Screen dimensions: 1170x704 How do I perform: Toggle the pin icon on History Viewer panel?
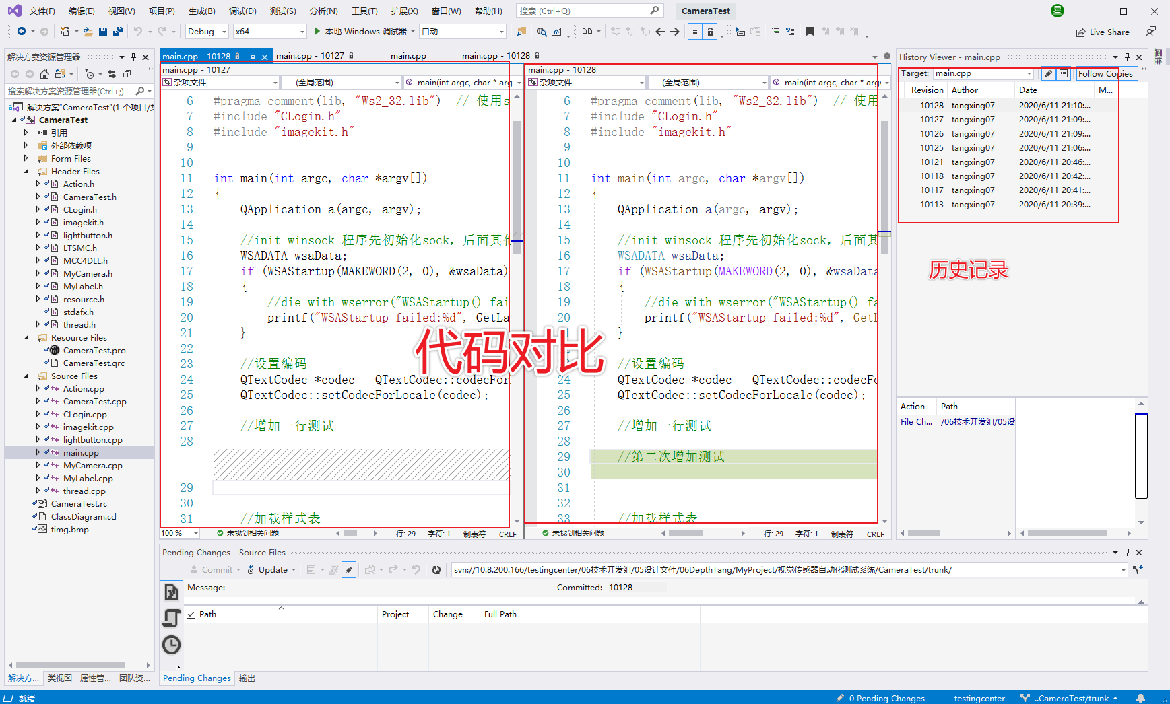click(1126, 57)
